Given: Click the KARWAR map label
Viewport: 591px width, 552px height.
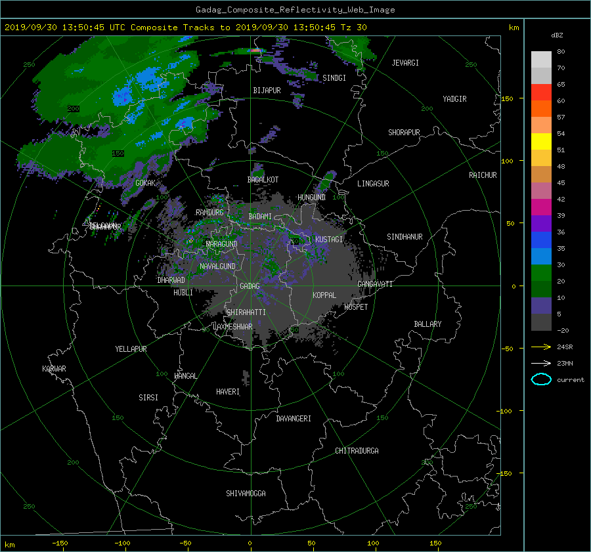Looking at the screenshot, I should tap(54, 368).
